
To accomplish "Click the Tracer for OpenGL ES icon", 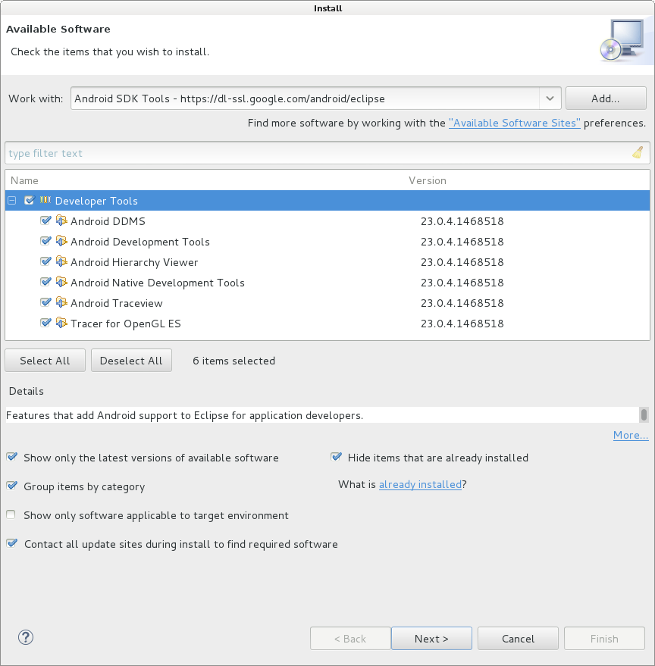I will (61, 322).
